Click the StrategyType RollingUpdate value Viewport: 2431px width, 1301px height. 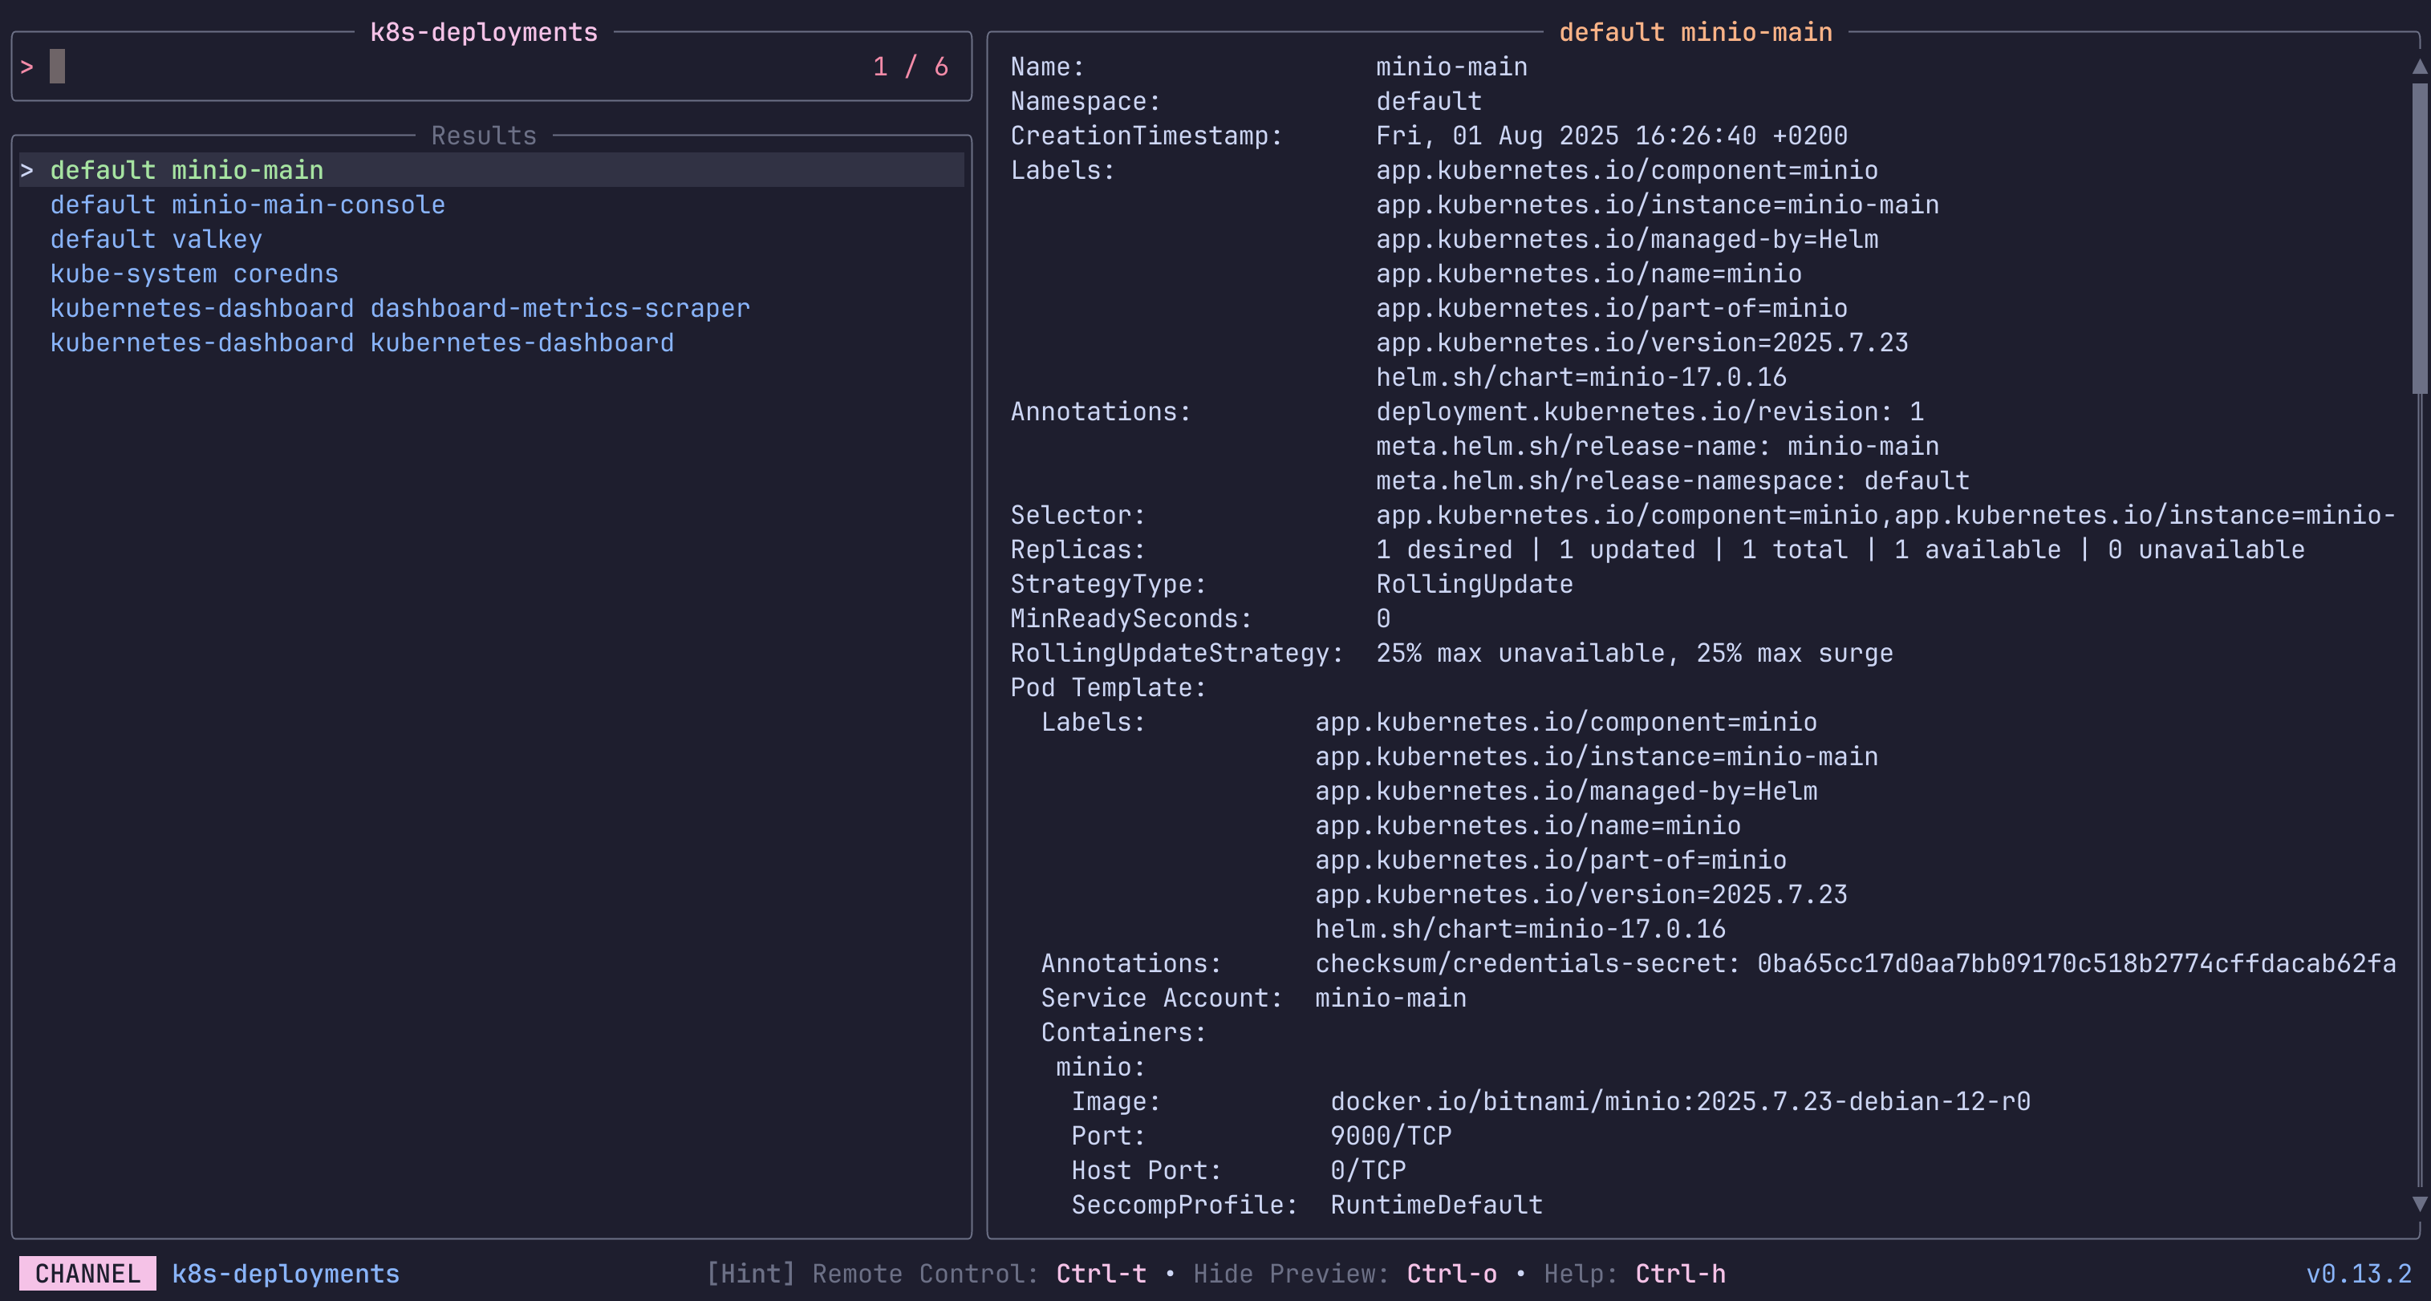point(1474,584)
